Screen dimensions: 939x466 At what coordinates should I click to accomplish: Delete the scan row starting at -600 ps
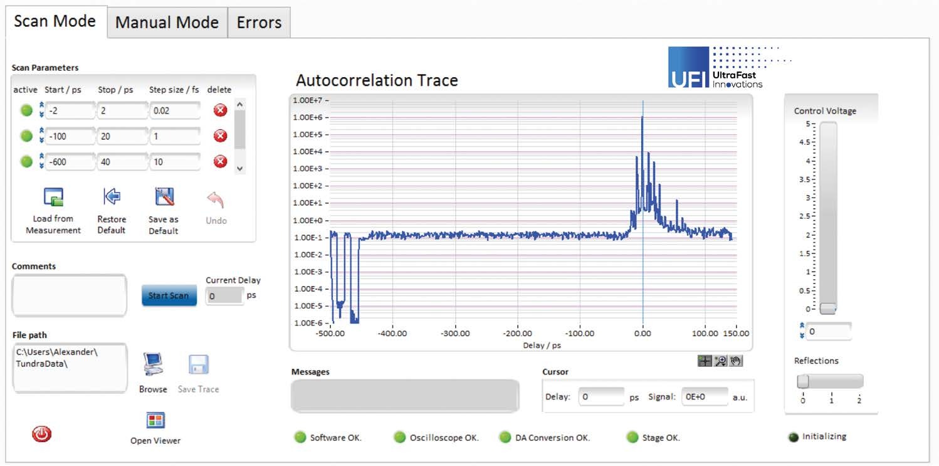click(220, 162)
